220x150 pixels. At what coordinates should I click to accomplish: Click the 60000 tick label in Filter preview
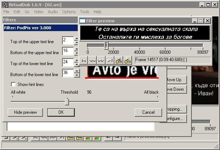[165, 52]
